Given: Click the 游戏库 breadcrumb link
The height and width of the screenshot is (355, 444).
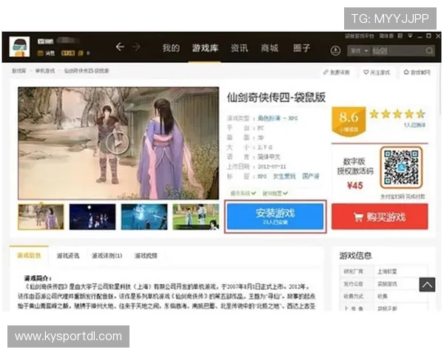Looking at the screenshot, I should tap(19, 71).
